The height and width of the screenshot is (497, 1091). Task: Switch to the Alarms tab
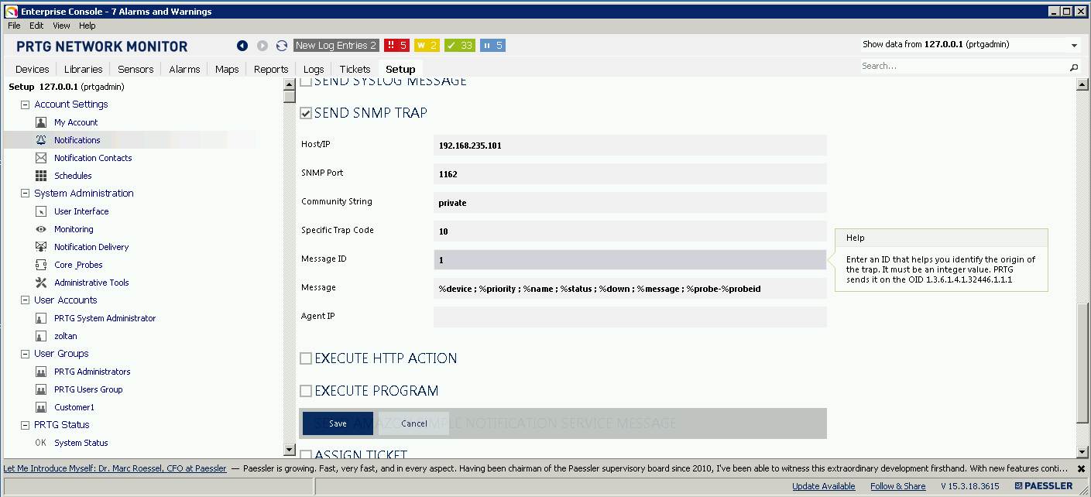[184, 69]
